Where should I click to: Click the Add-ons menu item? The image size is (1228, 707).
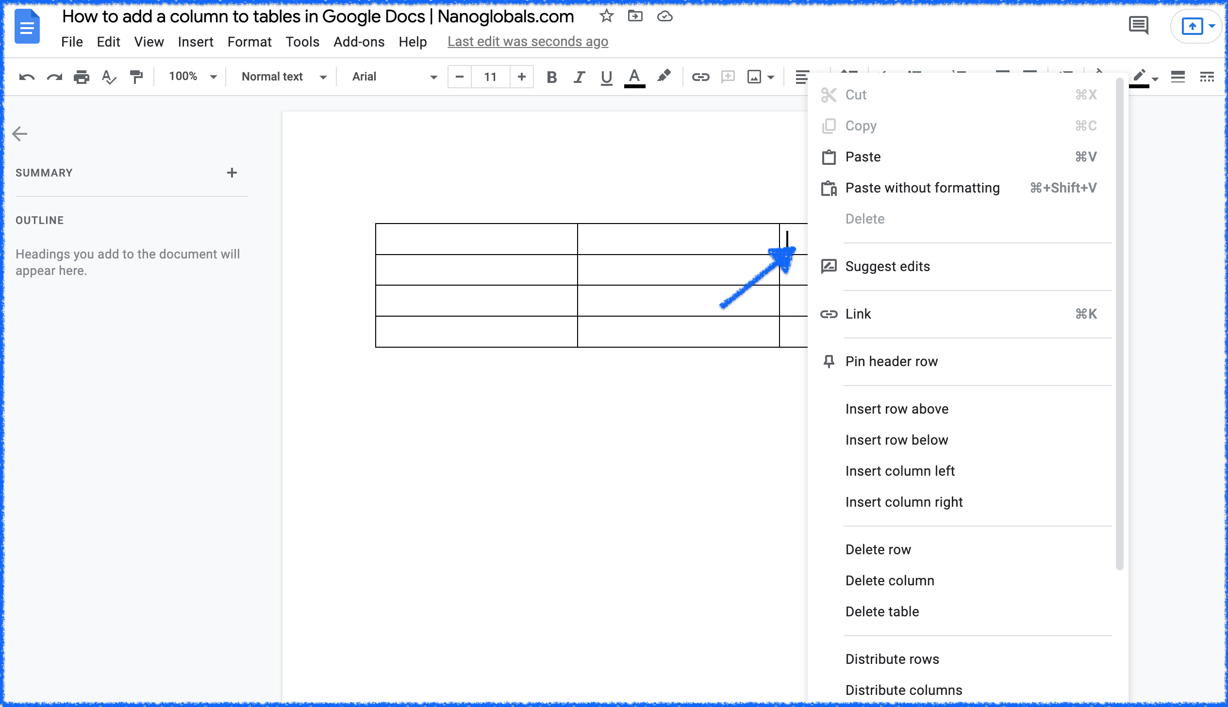[358, 41]
